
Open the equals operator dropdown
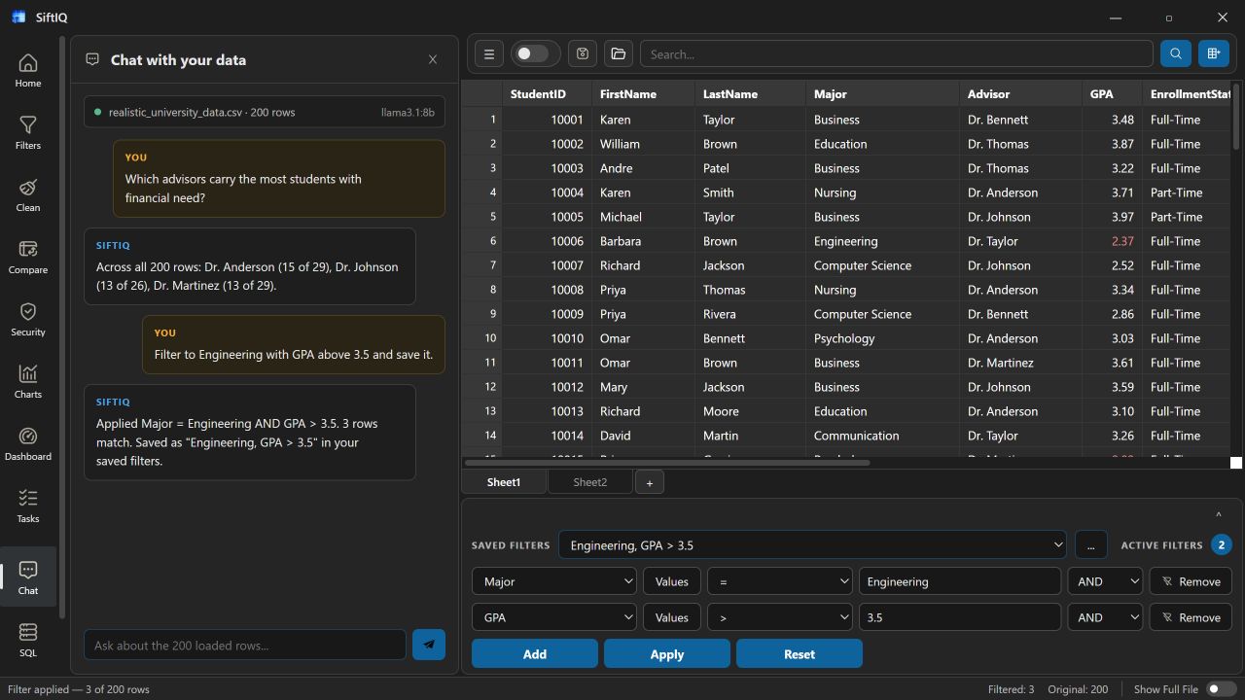coord(780,581)
